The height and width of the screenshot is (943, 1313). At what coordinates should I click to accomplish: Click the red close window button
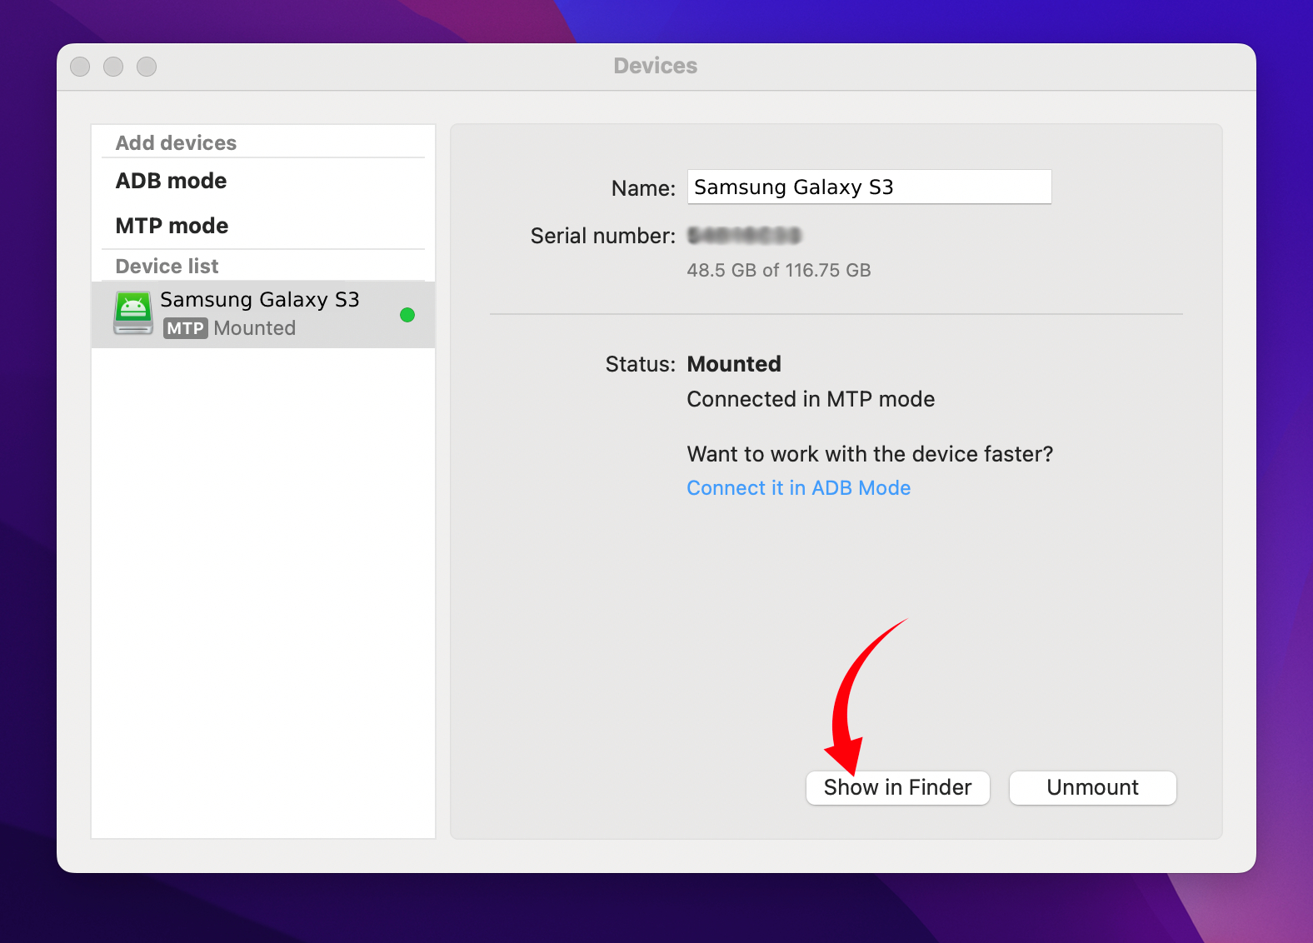point(80,67)
